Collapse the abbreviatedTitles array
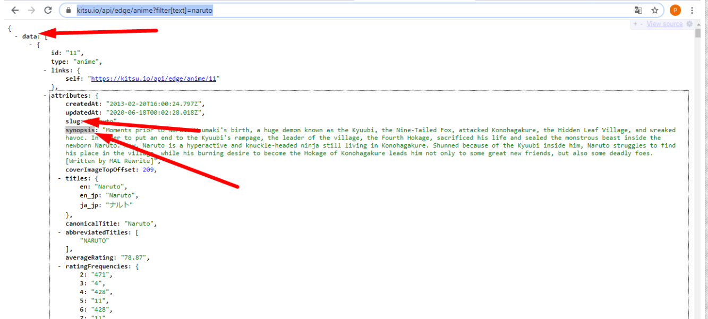Viewport: 708px width, 319px height. [x=59, y=232]
